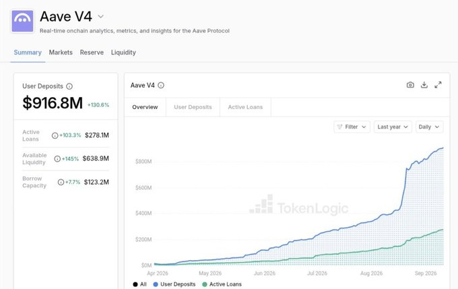Select the User Deposits chart tab
The image size is (458, 289).
193,107
